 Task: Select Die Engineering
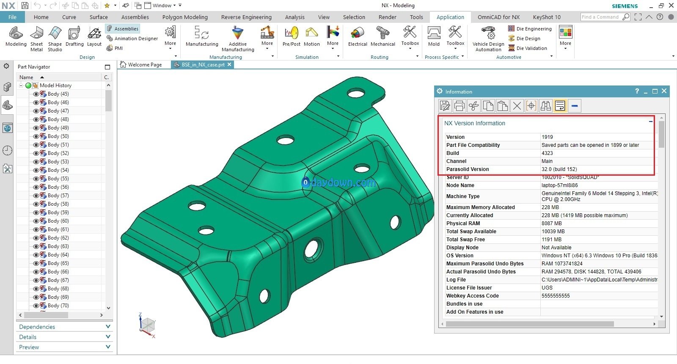[530, 29]
